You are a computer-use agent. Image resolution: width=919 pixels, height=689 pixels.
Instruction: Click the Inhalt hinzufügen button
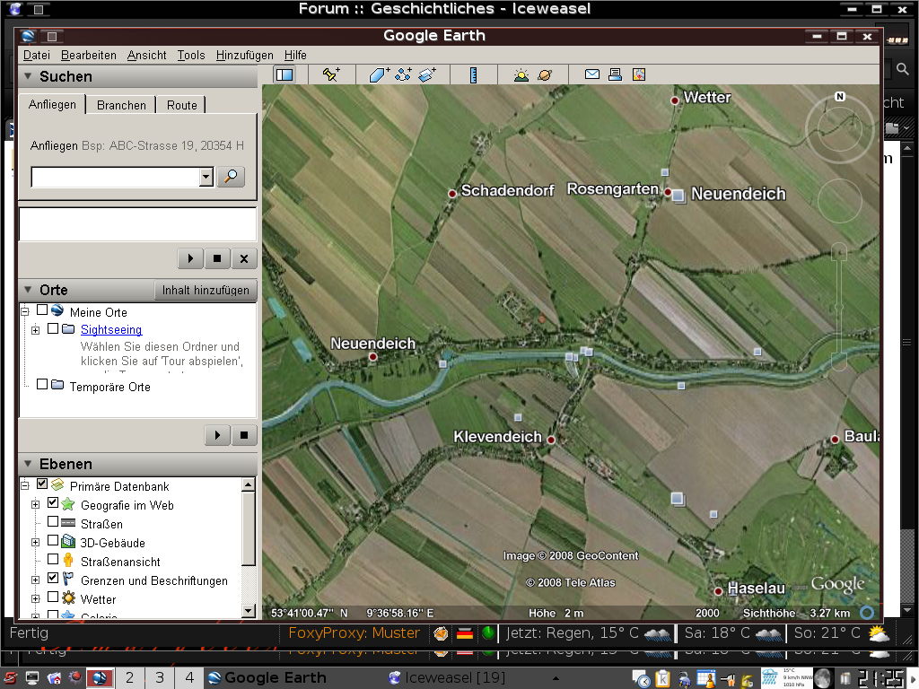point(206,290)
